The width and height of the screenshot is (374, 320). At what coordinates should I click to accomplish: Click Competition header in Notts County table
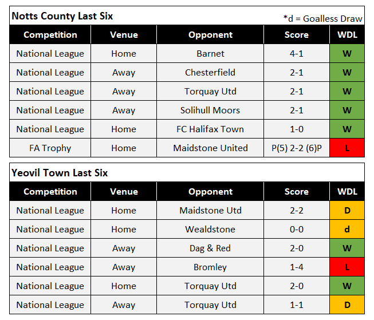[50, 35]
